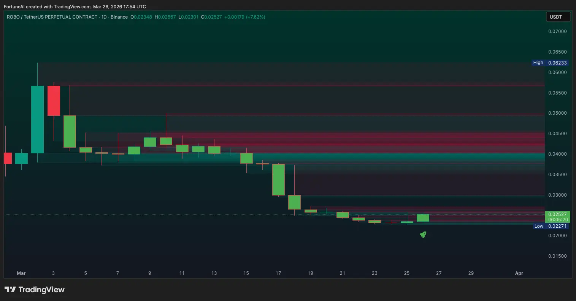Click the Low 0.02271 price label
The width and height of the screenshot is (576, 301).
pos(551,226)
